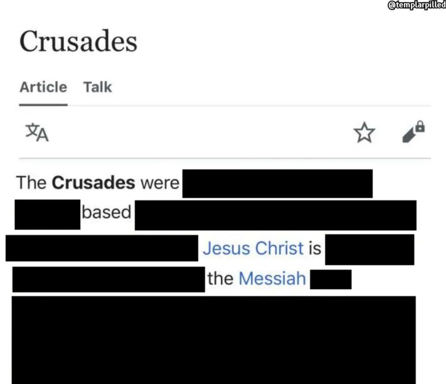
Task: Open the language selection icon
Action: [37, 132]
